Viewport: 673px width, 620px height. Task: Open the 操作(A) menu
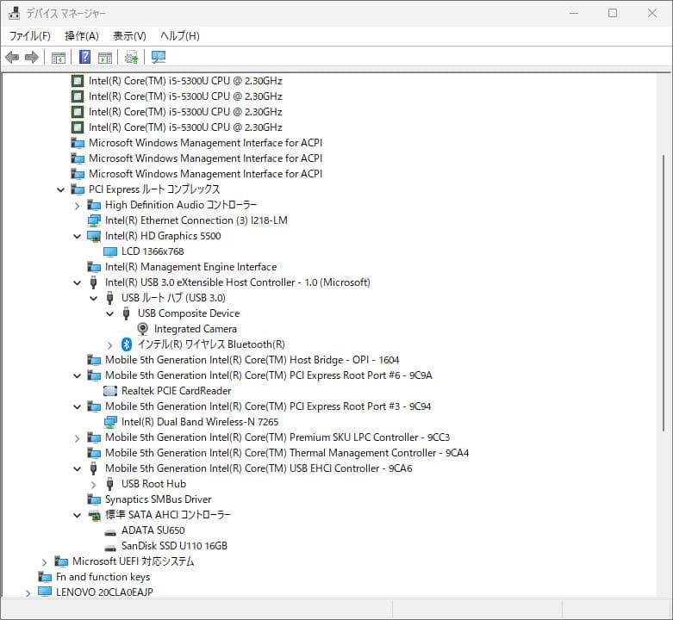click(x=82, y=35)
